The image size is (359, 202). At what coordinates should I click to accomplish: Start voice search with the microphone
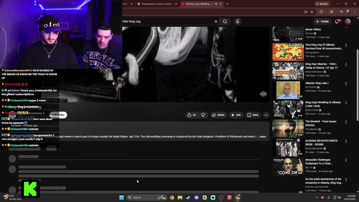[x=238, y=21]
